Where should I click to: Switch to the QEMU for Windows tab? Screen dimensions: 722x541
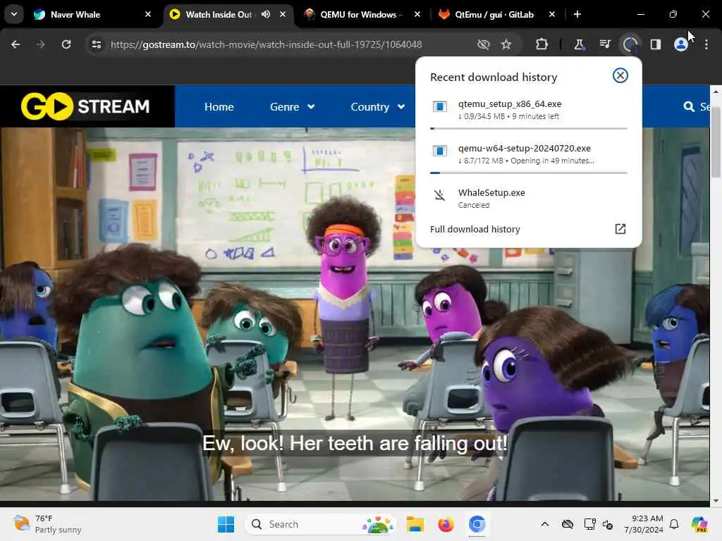(x=362, y=14)
